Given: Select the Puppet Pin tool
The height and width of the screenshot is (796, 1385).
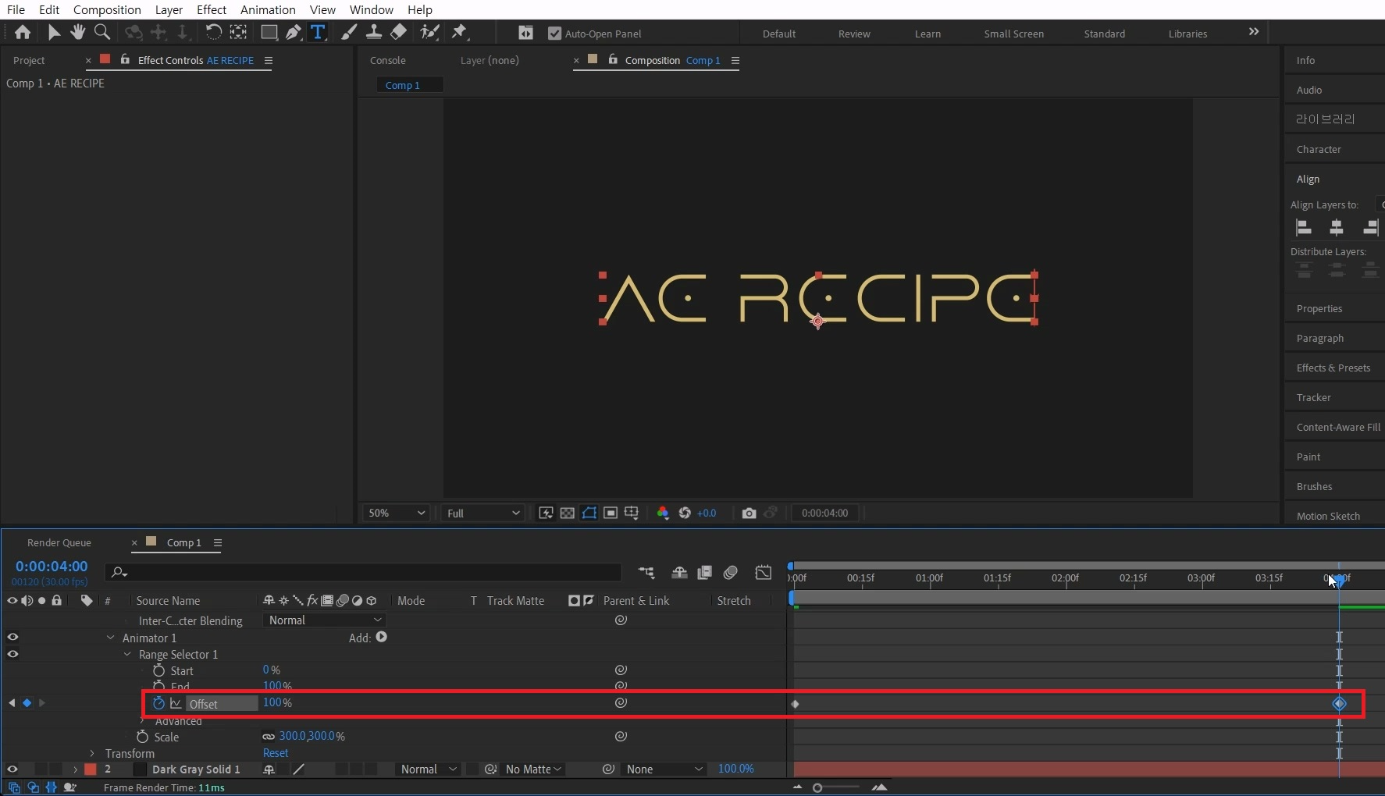Looking at the screenshot, I should (x=459, y=32).
